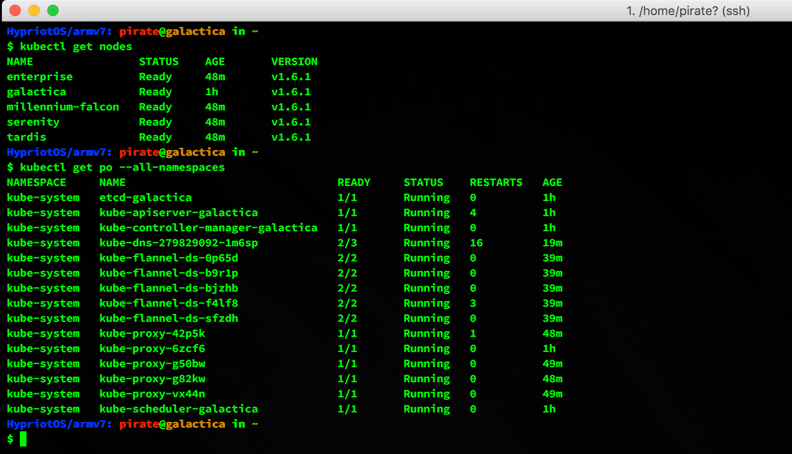The height and width of the screenshot is (454, 792).
Task: Click version 'v1.6.1' in tardis row
Action: pyautogui.click(x=291, y=137)
